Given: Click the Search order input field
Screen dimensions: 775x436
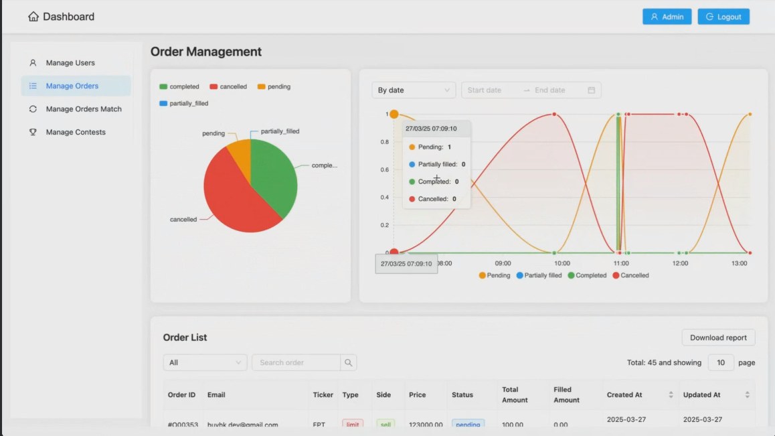Looking at the screenshot, I should pos(296,362).
